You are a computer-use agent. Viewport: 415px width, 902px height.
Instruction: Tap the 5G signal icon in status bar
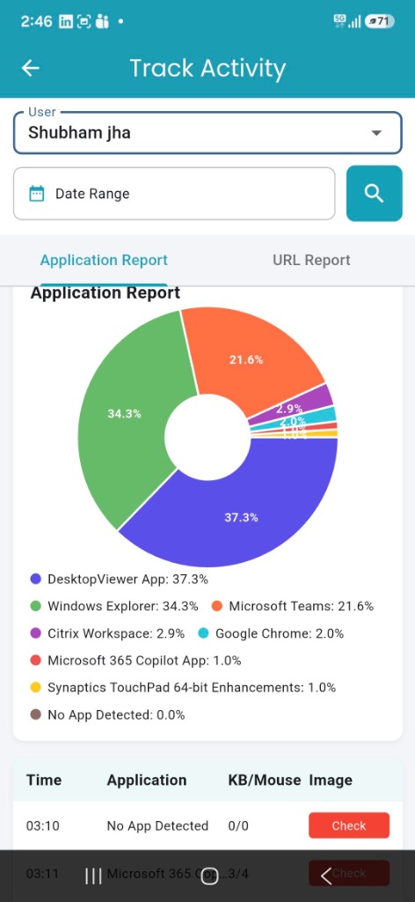tap(339, 21)
